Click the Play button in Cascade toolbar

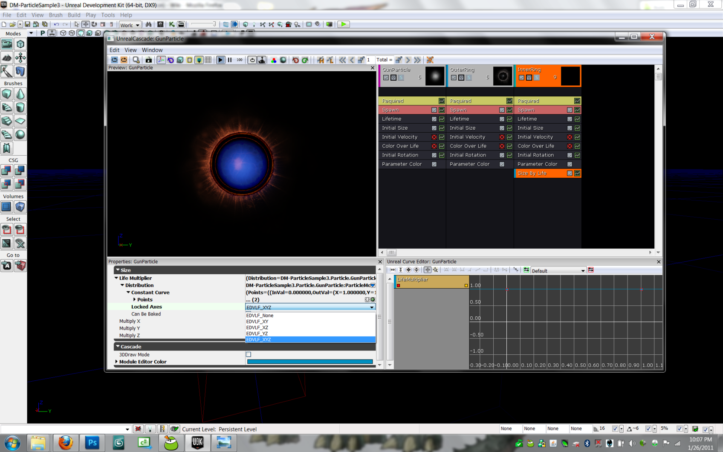(220, 60)
